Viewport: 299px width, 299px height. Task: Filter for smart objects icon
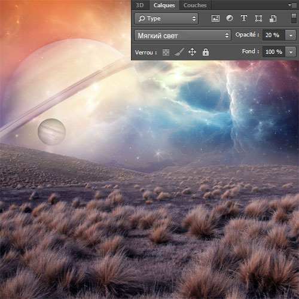273,19
